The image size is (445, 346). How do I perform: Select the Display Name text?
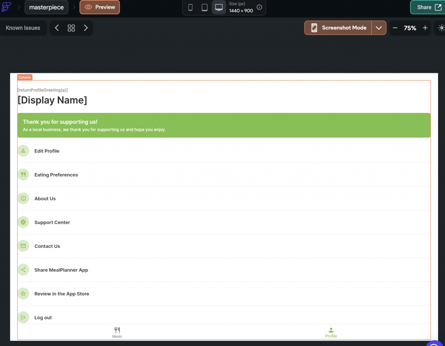tap(52, 100)
